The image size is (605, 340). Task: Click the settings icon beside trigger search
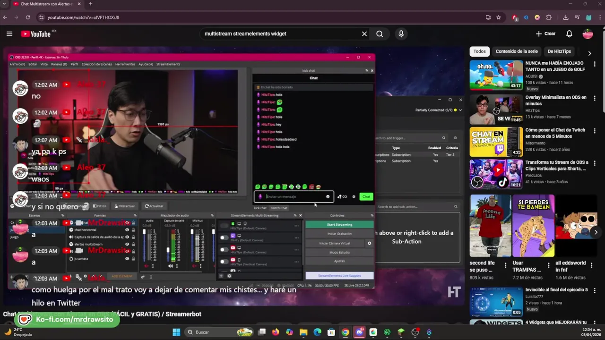pos(455,138)
